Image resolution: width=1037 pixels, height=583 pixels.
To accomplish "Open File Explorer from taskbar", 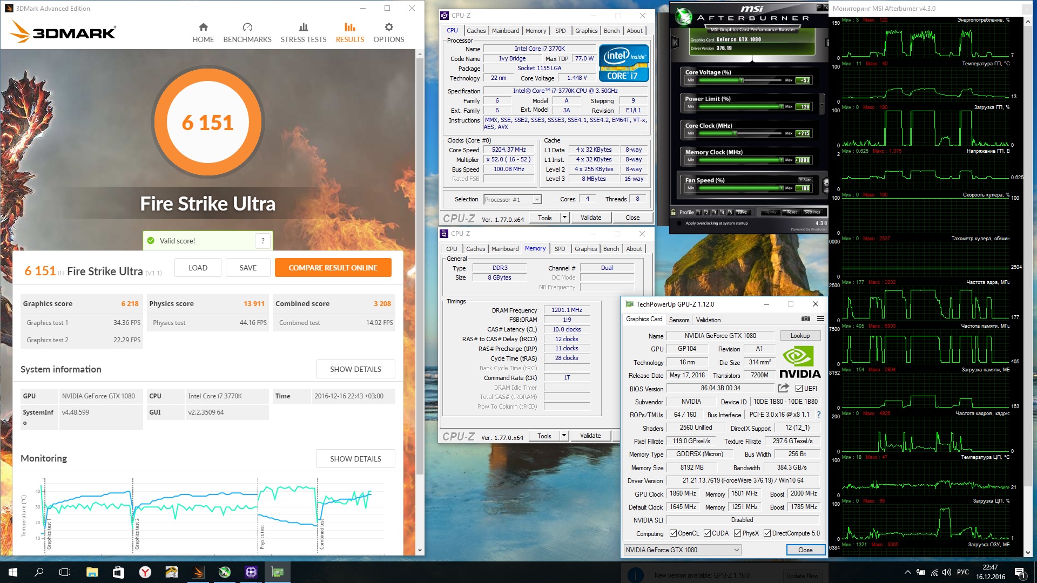I will [92, 572].
